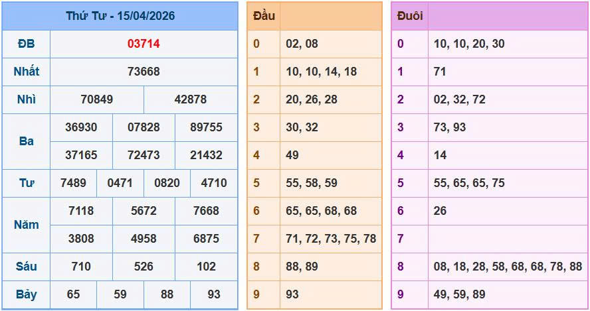This screenshot has height=311, width=590.
Task: Select third prize number 36930
Action: coord(82,127)
